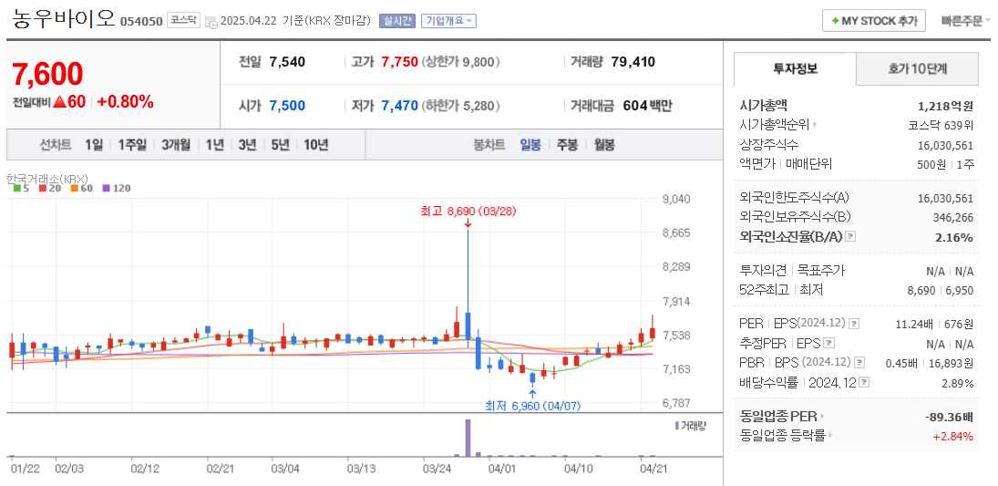Click the 외국인보유주식수 value 346,266
Image resolution: width=998 pixels, height=486 pixels.
pos(952,217)
